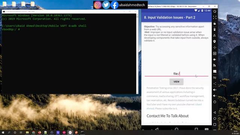Click the Input Validation Issues - Part 2 title
Screen dimensions: 240x135
[169, 18]
